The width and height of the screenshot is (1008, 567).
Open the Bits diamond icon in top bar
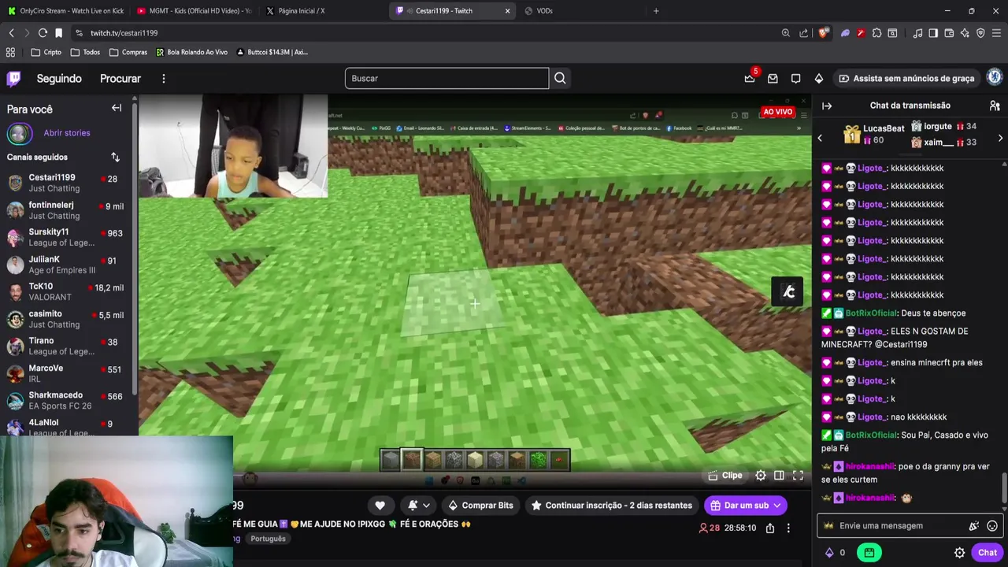pos(819,78)
